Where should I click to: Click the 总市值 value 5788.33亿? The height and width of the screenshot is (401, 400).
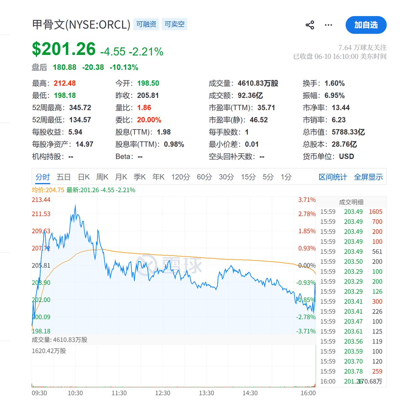[x=348, y=132]
